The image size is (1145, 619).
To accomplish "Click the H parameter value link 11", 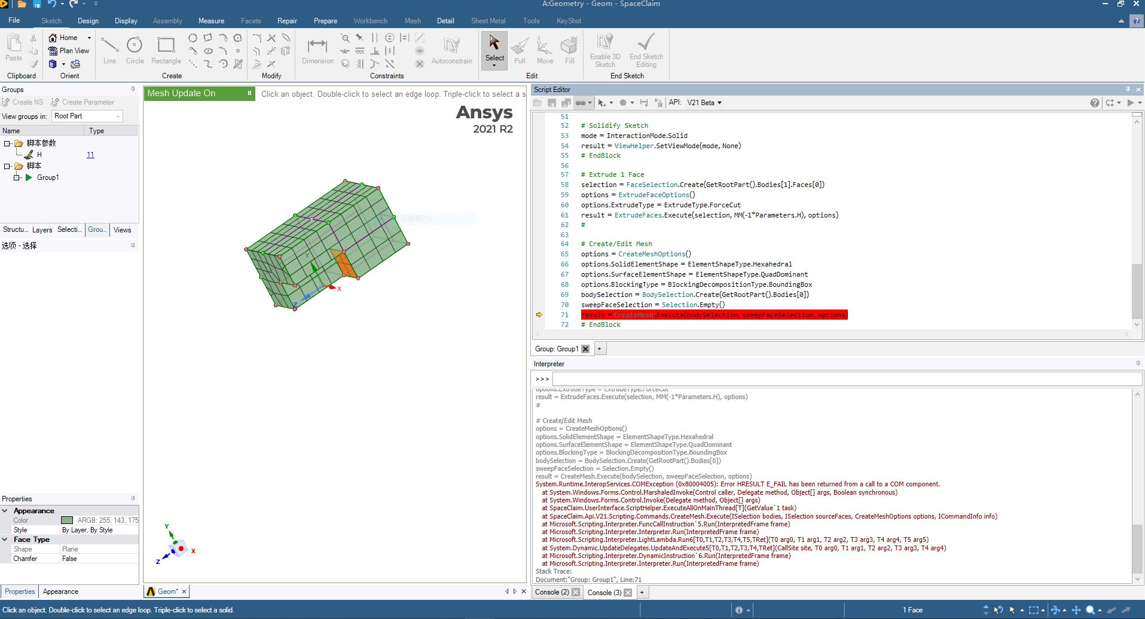I will tap(90, 155).
